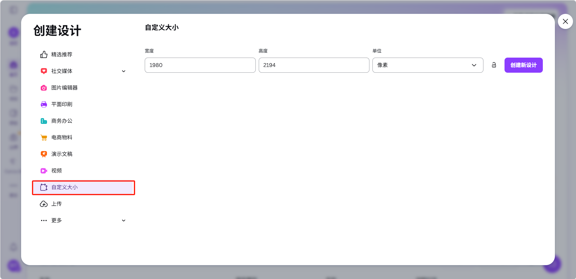Click the 宽度 input field with 1980
The height and width of the screenshot is (279, 576).
coord(200,65)
